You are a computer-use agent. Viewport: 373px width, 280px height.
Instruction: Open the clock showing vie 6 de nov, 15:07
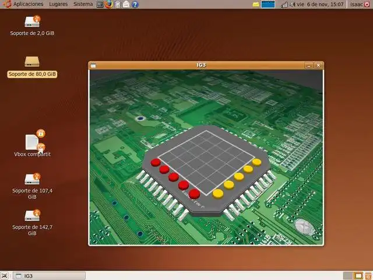click(320, 4)
